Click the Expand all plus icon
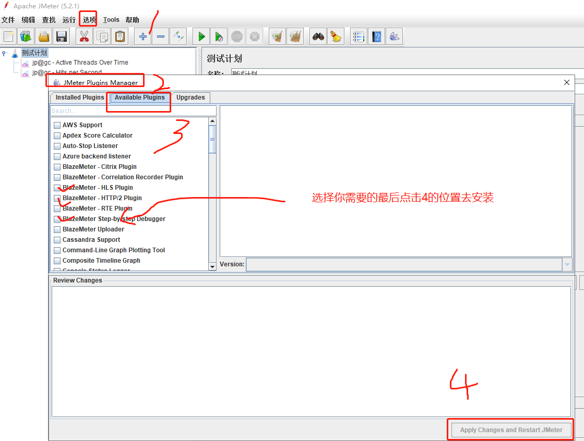Image resolution: width=584 pixels, height=441 pixels. [142, 36]
